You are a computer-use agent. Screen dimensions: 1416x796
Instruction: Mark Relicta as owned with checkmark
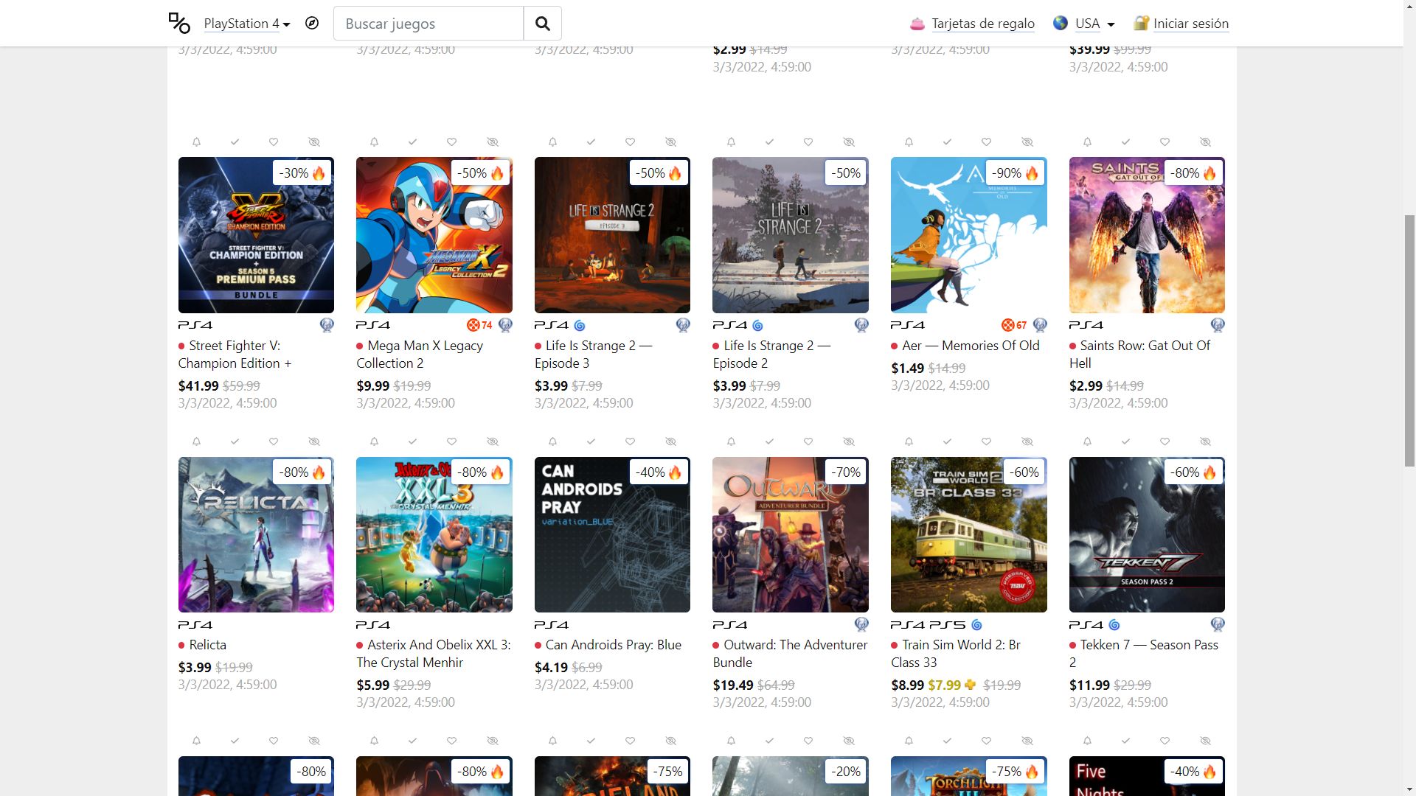coord(235,441)
